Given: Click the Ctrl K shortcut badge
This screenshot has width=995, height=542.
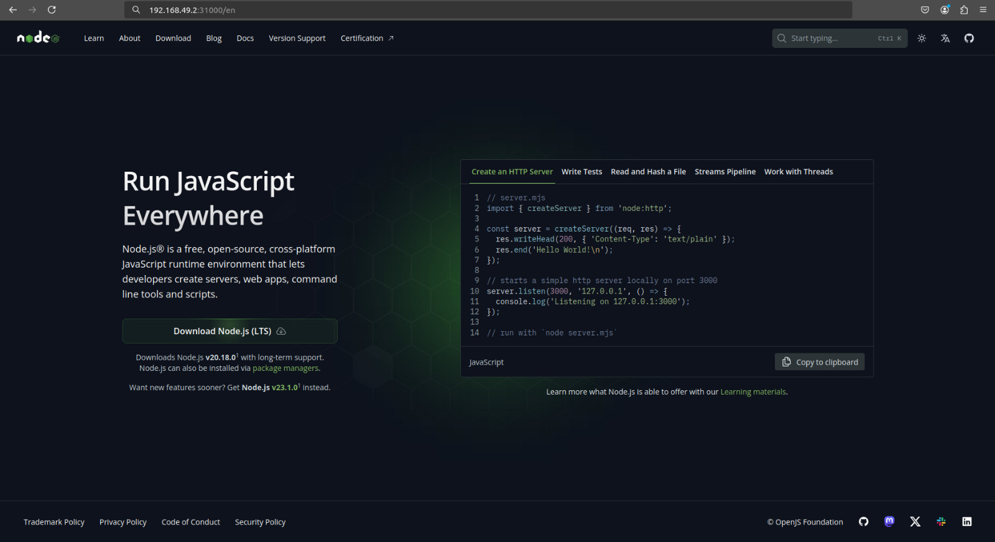Looking at the screenshot, I should pyautogui.click(x=889, y=39).
